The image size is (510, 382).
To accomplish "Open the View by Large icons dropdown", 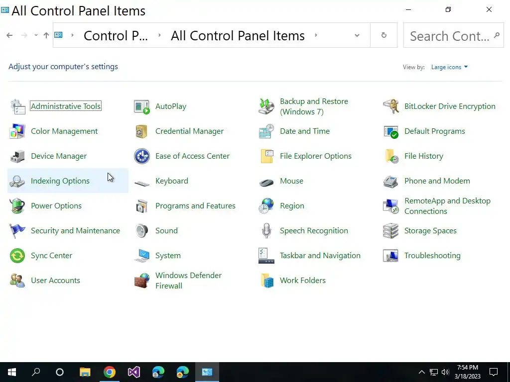I will (449, 67).
